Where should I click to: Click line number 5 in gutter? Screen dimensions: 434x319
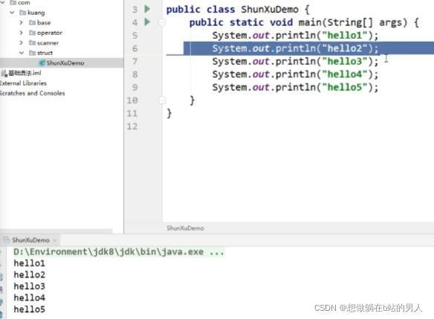click(x=135, y=36)
